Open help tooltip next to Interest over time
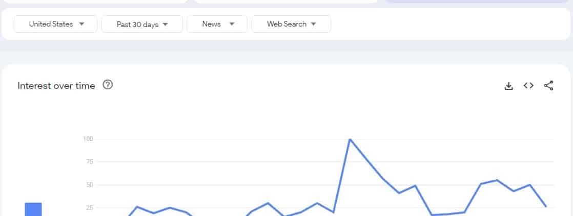This screenshot has width=573, height=216. click(x=108, y=85)
